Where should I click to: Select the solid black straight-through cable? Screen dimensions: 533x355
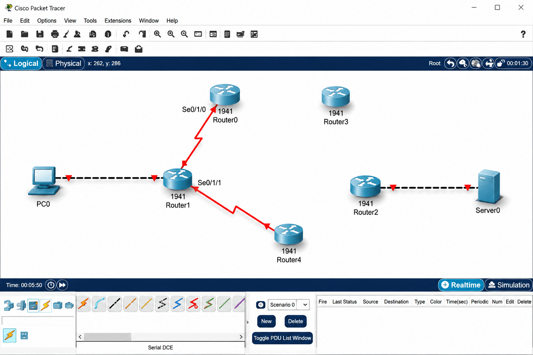click(115, 304)
